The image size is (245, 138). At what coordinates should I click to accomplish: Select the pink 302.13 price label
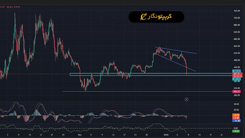(236, 92)
